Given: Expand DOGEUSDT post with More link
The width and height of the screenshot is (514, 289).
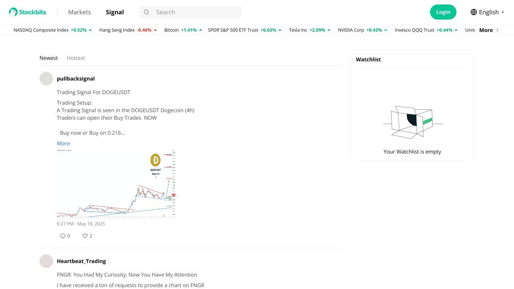Looking at the screenshot, I should click(x=63, y=143).
